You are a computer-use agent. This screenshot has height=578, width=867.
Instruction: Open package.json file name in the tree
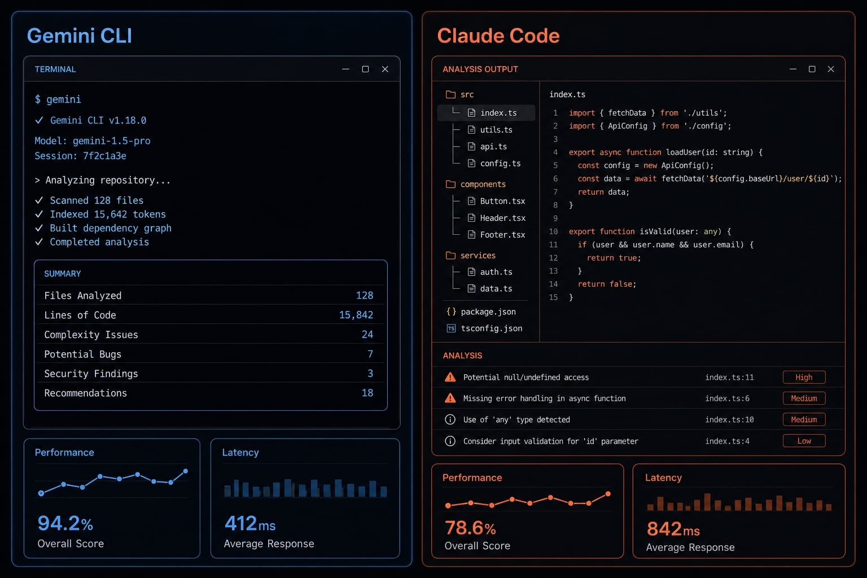point(488,312)
